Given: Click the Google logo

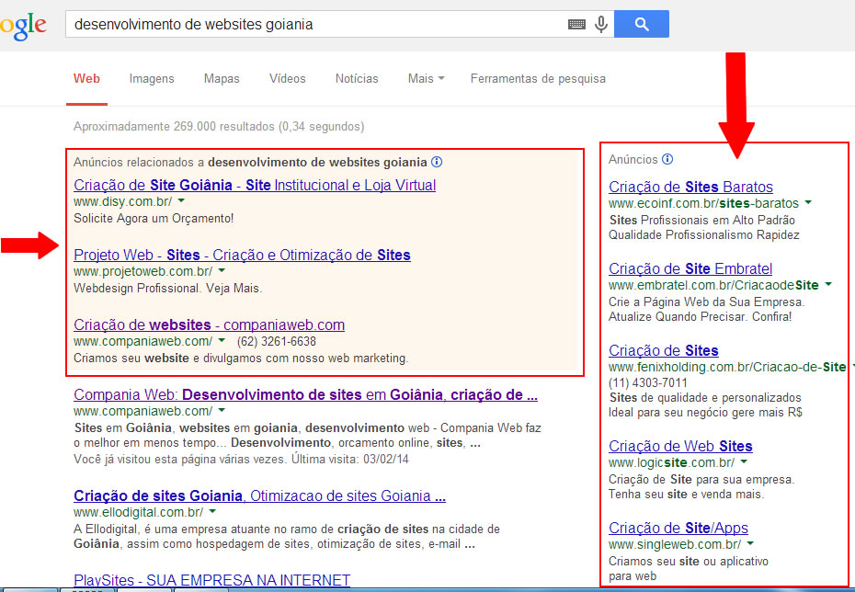Looking at the screenshot, I should (x=23, y=26).
